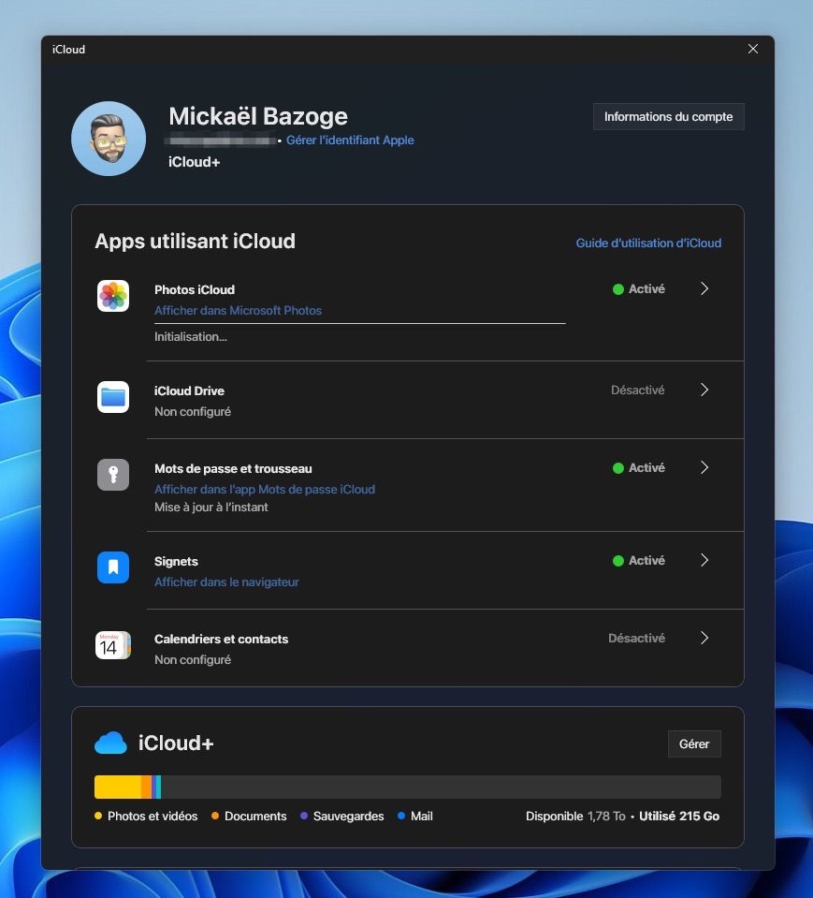Screen dimensions: 813x898
Task: Open Mots de passe et trousseau chevron
Action: [704, 468]
